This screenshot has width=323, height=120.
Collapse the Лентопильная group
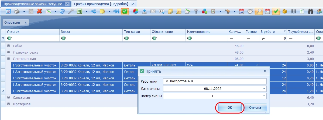[8, 59]
